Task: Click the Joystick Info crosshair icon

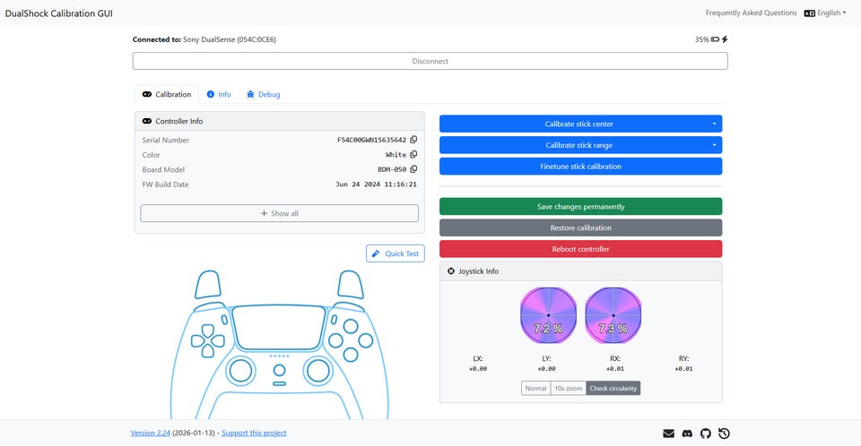Action: pos(451,271)
